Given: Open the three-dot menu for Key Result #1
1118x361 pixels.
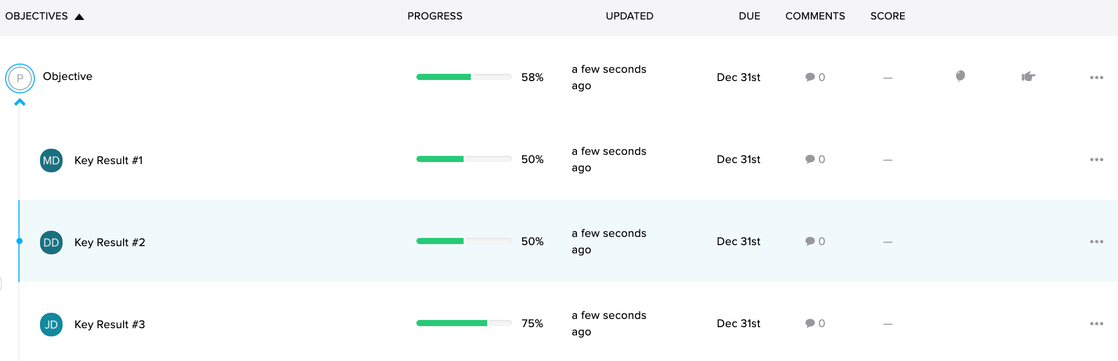Looking at the screenshot, I should coord(1096,159).
